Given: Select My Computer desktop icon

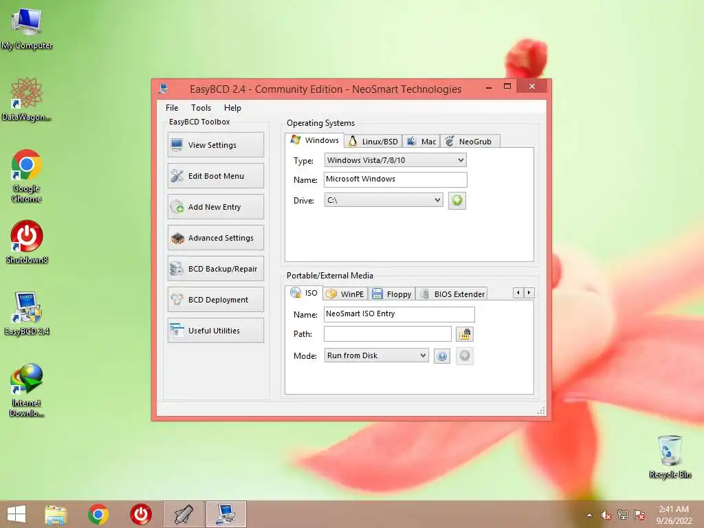Looking at the screenshot, I should click(27, 27).
